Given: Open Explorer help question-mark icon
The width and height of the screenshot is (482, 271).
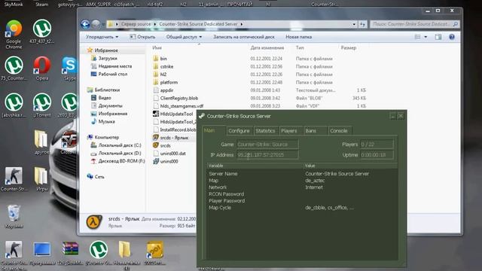Looking at the screenshot, I should (x=452, y=37).
